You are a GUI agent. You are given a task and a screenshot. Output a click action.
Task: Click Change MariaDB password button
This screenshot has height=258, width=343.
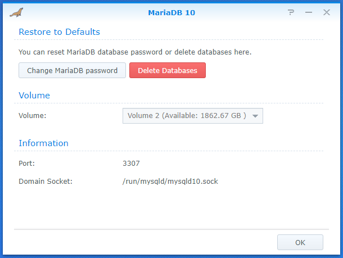coord(72,70)
